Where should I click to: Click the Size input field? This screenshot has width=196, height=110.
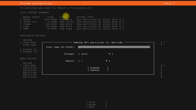(114, 47)
